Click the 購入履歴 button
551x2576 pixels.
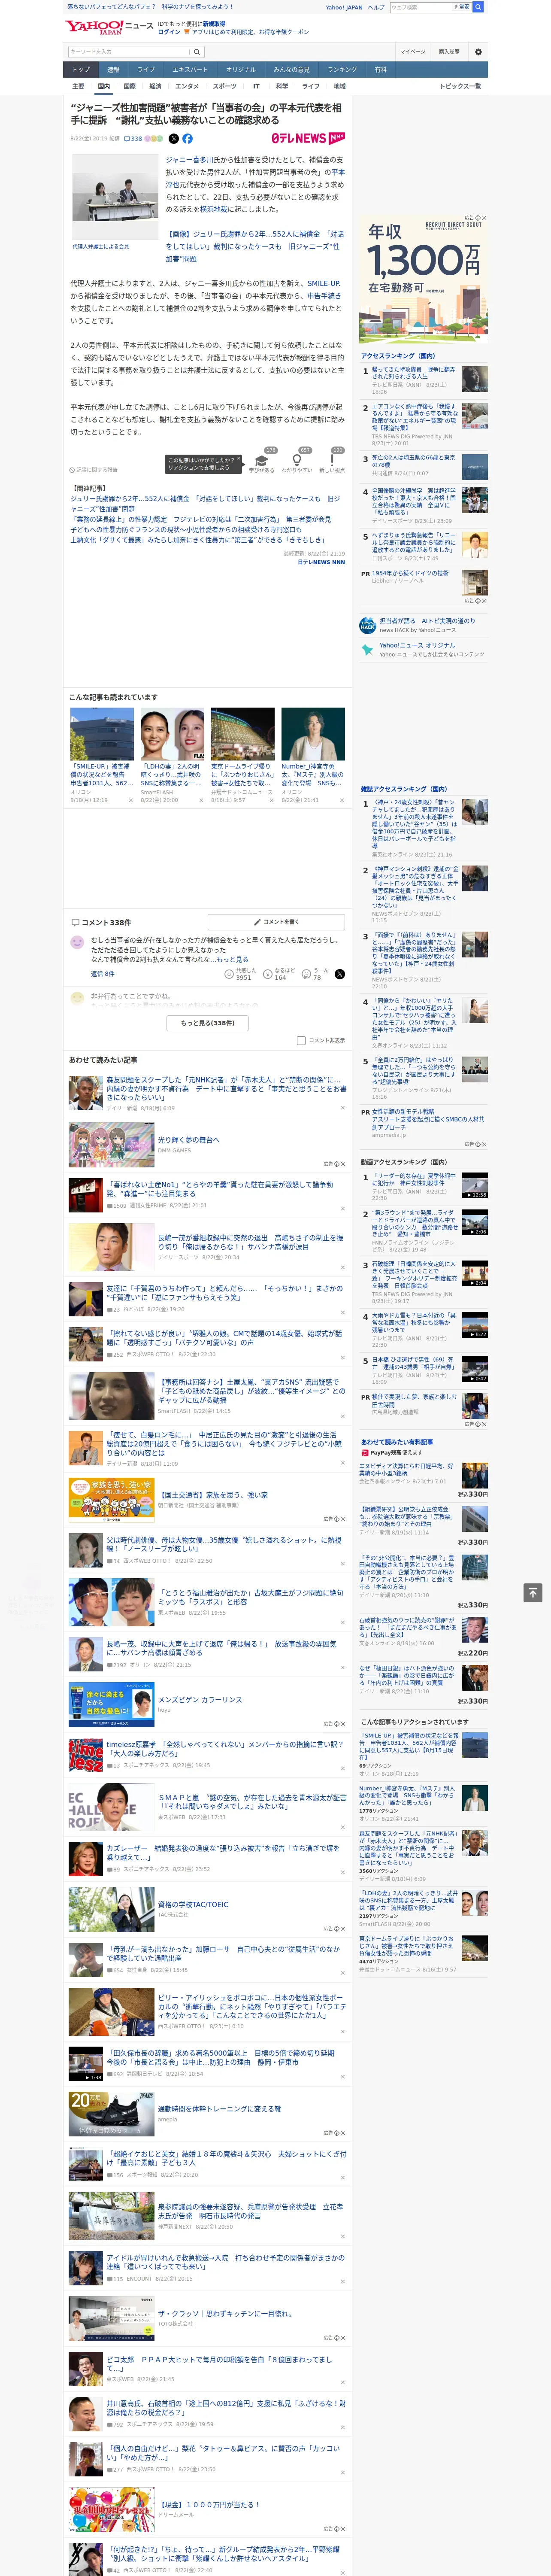pyautogui.click(x=449, y=51)
